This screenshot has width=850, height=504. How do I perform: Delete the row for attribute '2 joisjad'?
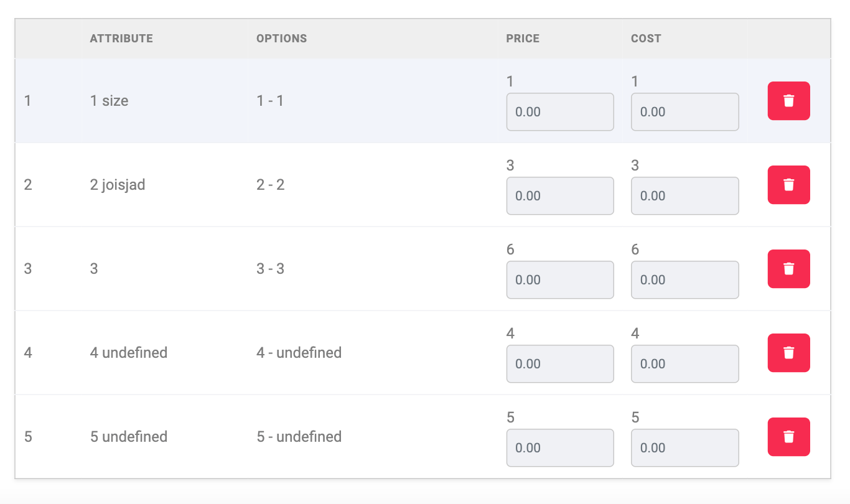[788, 185]
